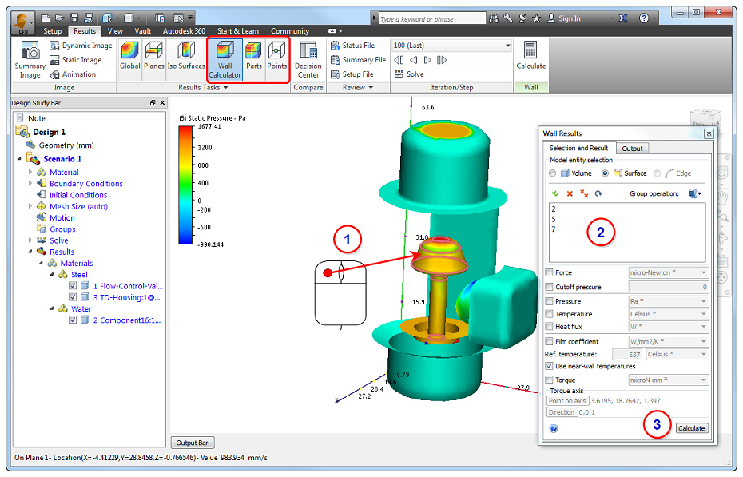Click the New file icon in quick access toolbar
This screenshot has height=477, width=743.
click(46, 18)
